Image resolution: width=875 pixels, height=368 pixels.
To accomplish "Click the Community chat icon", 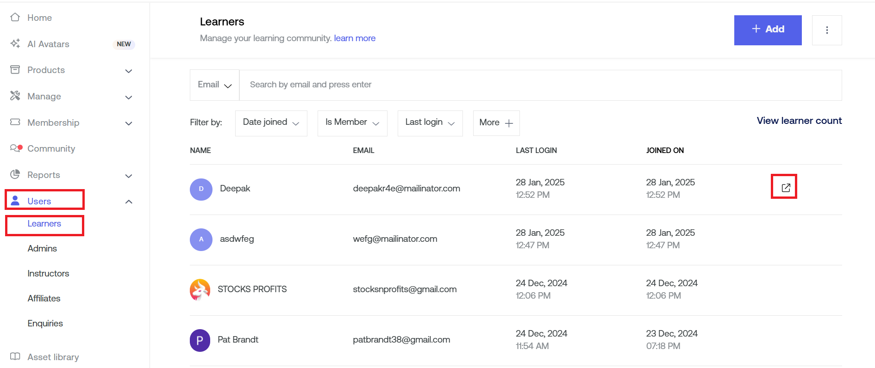I will [x=16, y=148].
